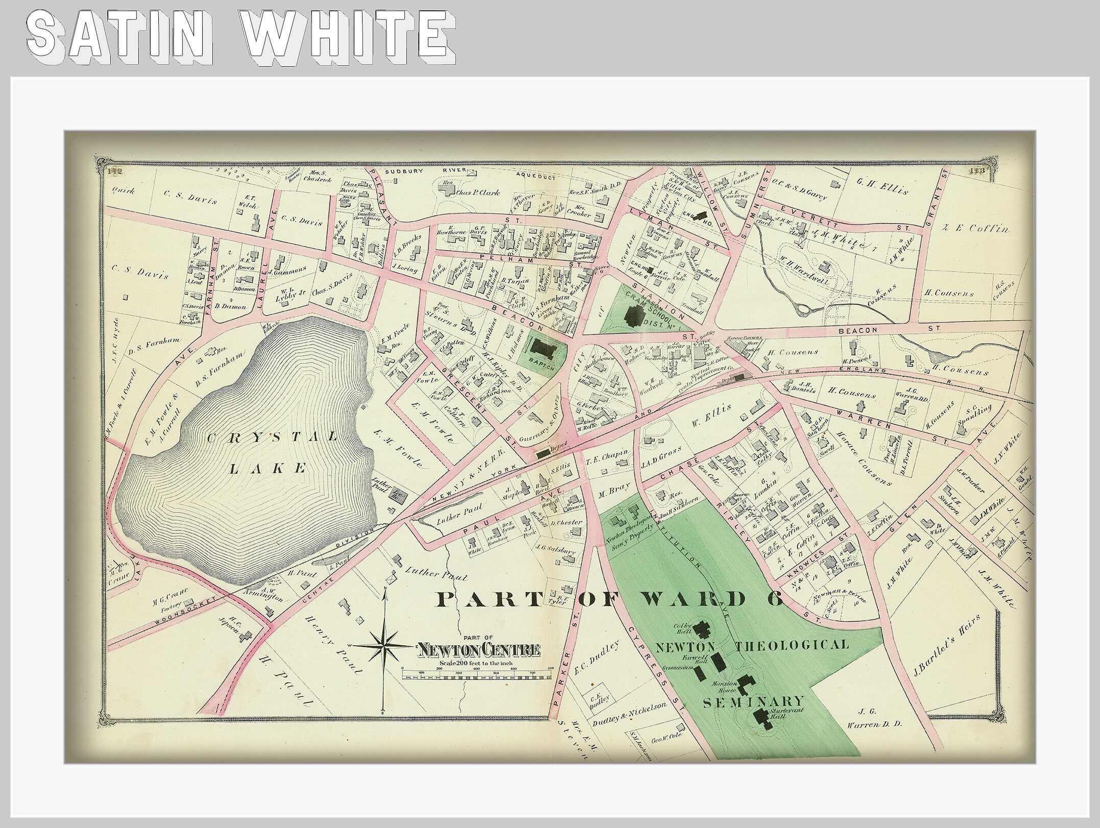
Task: Click the 'Newton Centre' map title
Action: click(479, 650)
